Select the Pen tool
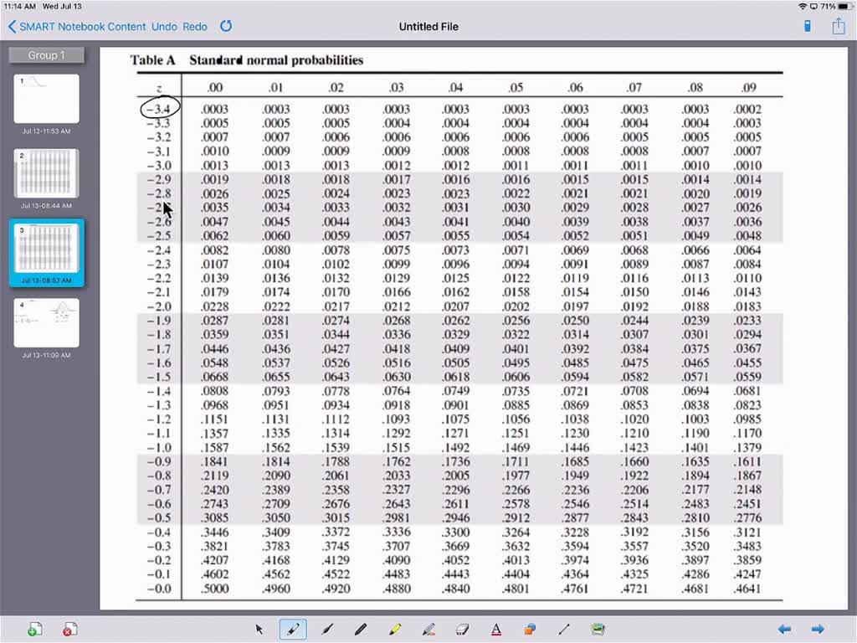The height and width of the screenshot is (643, 857). (x=292, y=629)
